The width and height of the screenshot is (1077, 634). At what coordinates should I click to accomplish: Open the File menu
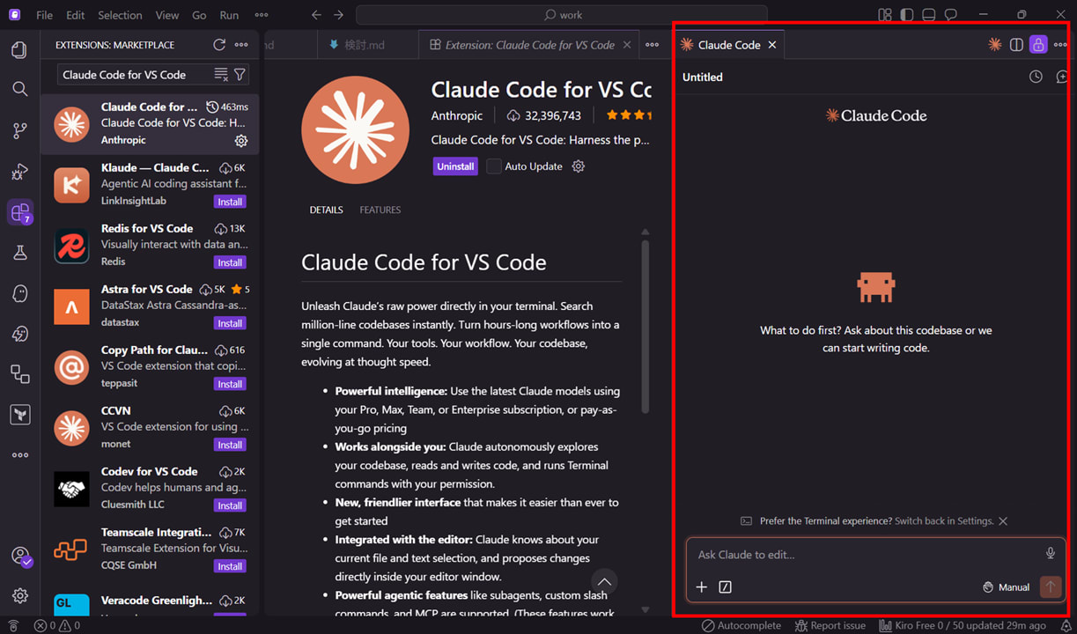pos(44,15)
